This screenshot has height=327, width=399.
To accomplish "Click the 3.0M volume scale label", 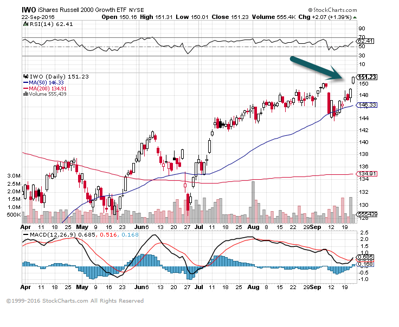I will (14, 176).
